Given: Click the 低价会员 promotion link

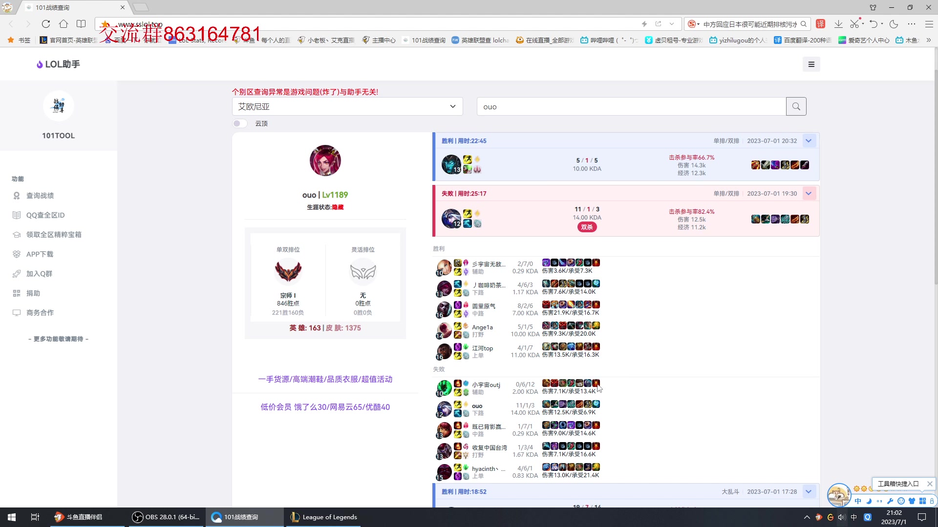Looking at the screenshot, I should (x=325, y=407).
